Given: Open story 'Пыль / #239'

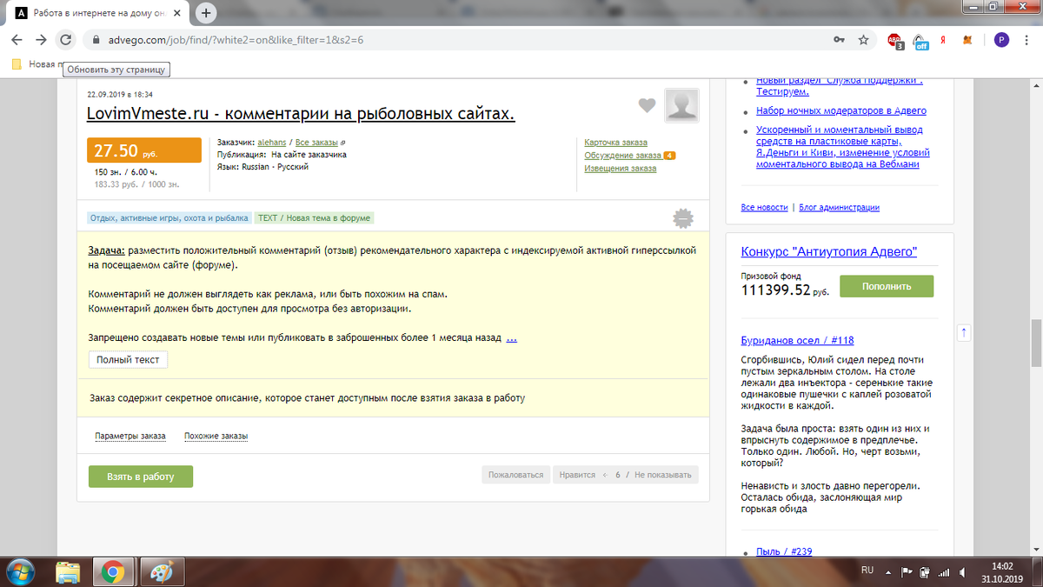Looking at the screenshot, I should [x=784, y=551].
